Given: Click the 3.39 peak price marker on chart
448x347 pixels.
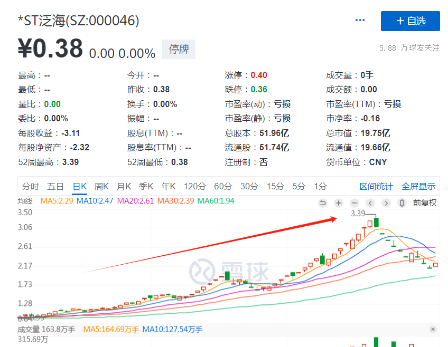Looking at the screenshot, I should pyautogui.click(x=358, y=214).
